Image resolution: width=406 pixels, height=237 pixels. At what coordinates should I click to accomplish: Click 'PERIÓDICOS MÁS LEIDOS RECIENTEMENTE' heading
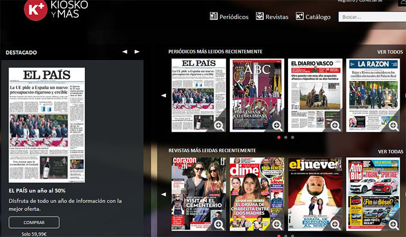216,51
